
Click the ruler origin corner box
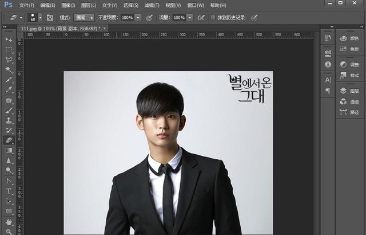click(21, 35)
